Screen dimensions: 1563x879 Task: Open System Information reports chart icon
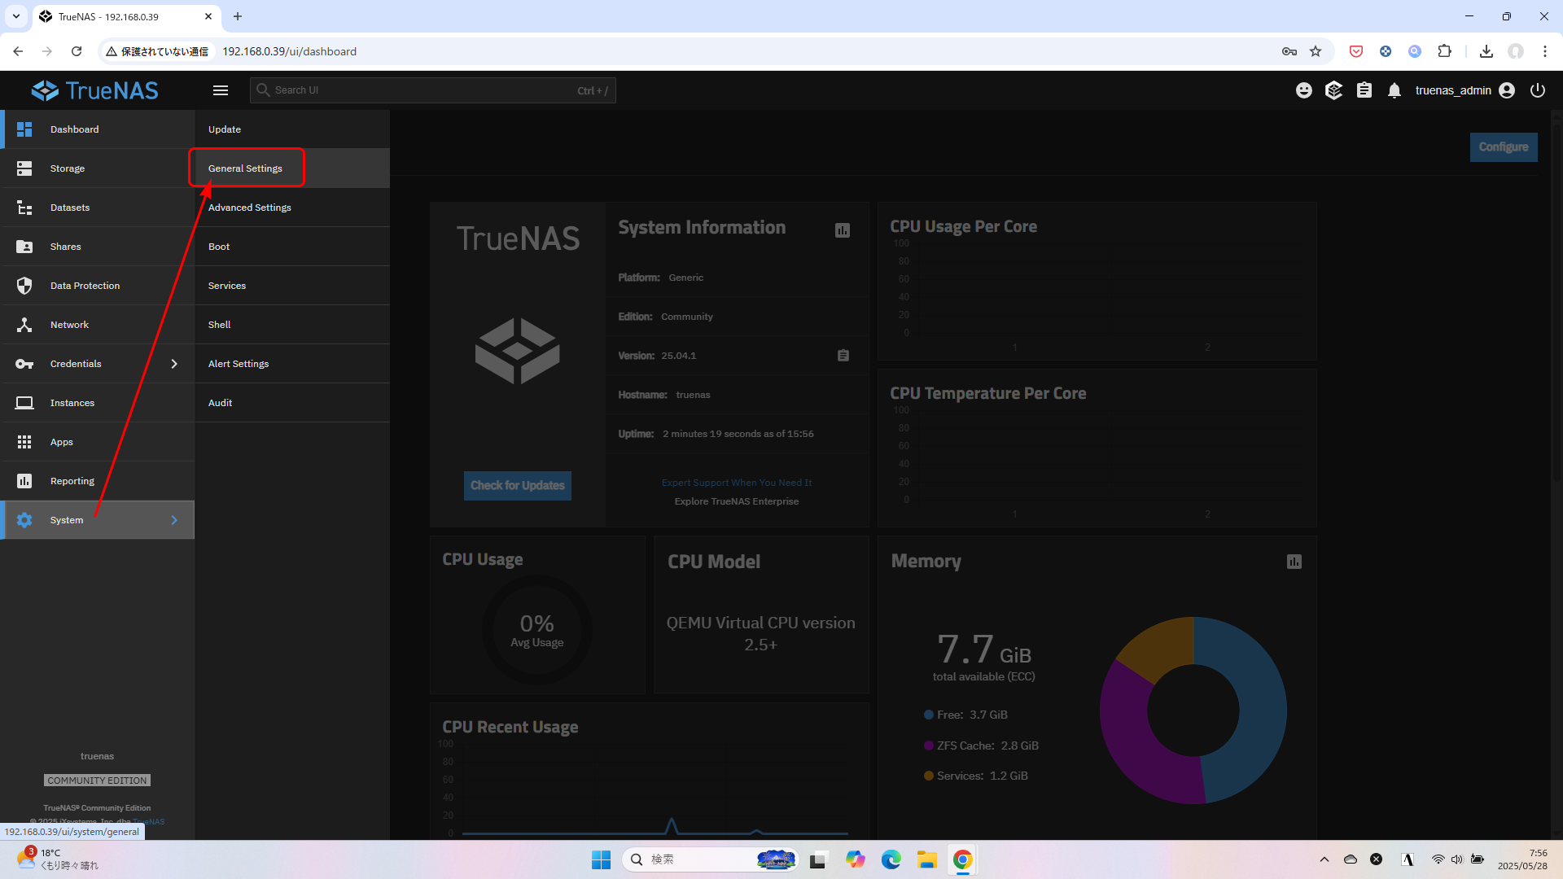843,231
